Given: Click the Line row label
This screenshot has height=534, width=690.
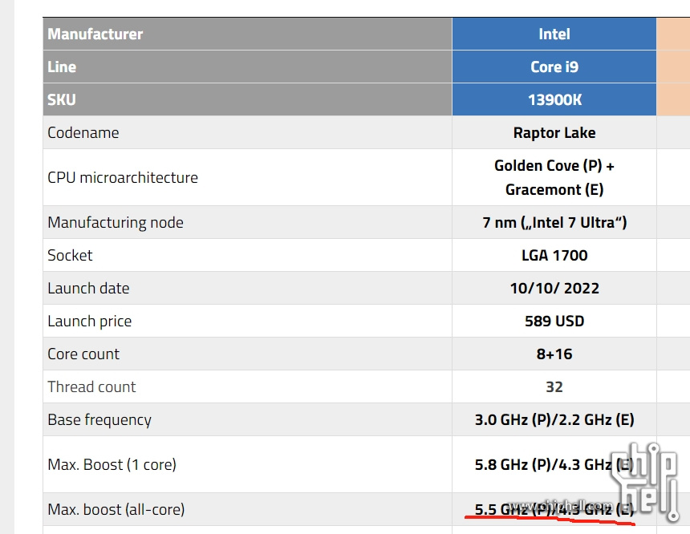Looking at the screenshot, I should click(x=62, y=67).
